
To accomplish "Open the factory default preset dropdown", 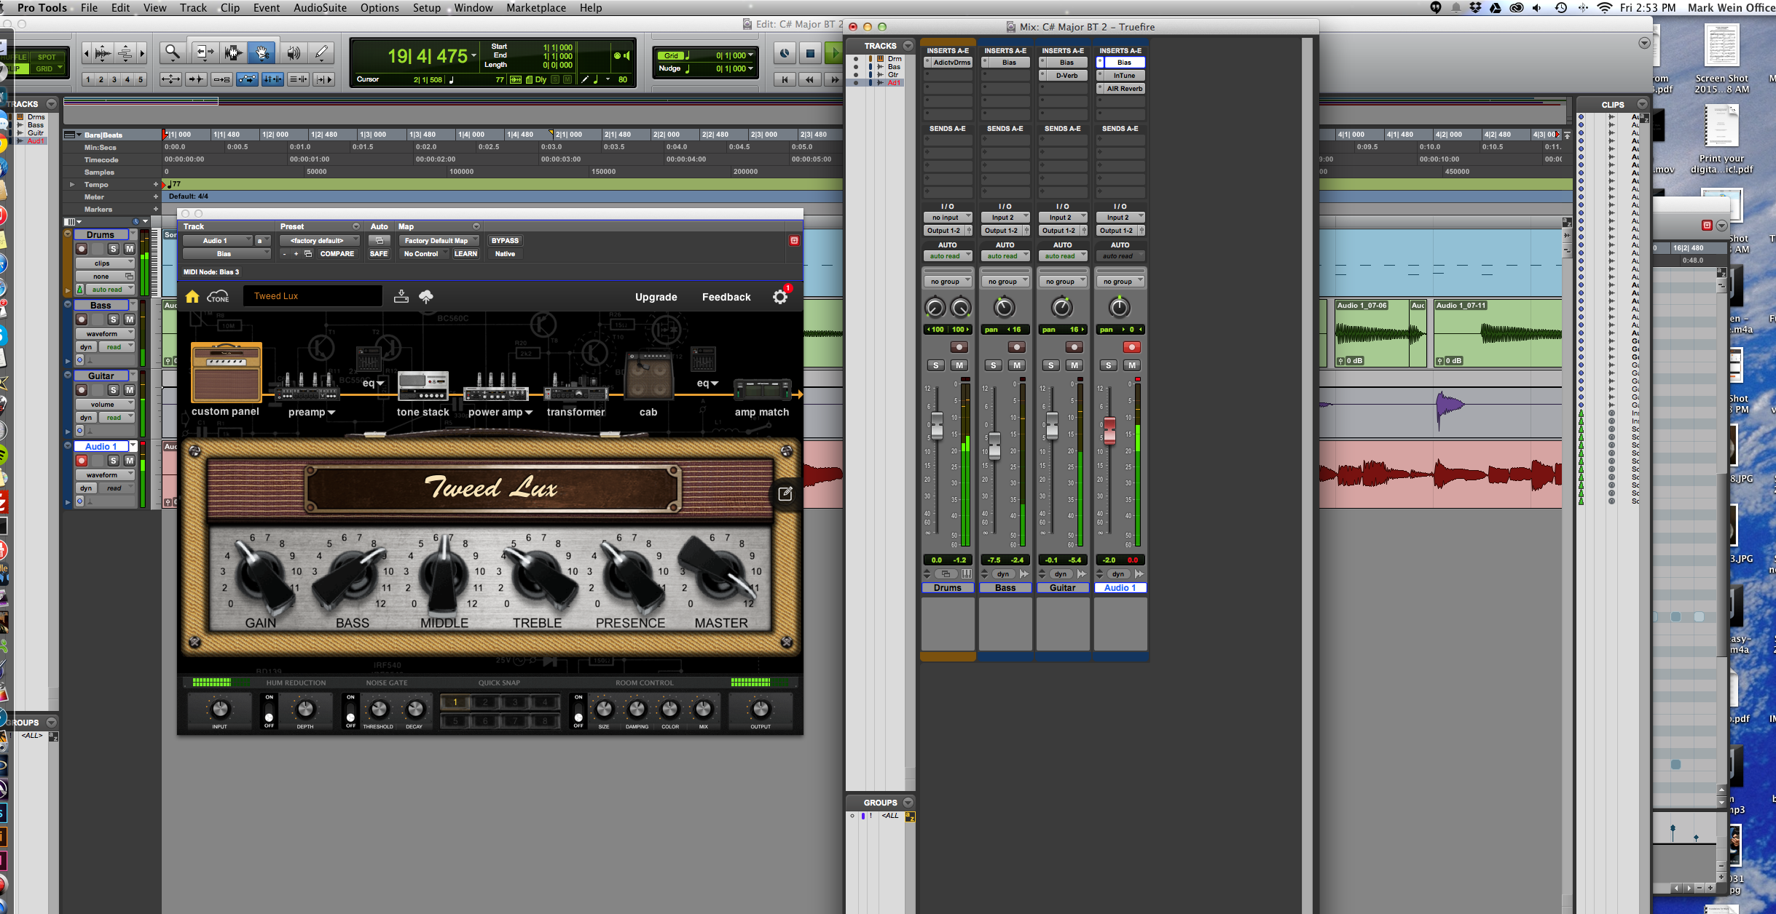I will [320, 240].
